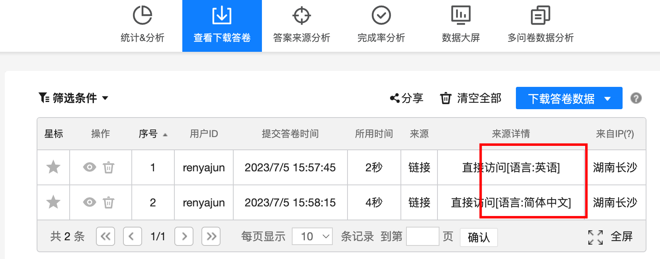Expand the 下载答卷数据 dropdown arrow
The width and height of the screenshot is (660, 259).
(607, 98)
